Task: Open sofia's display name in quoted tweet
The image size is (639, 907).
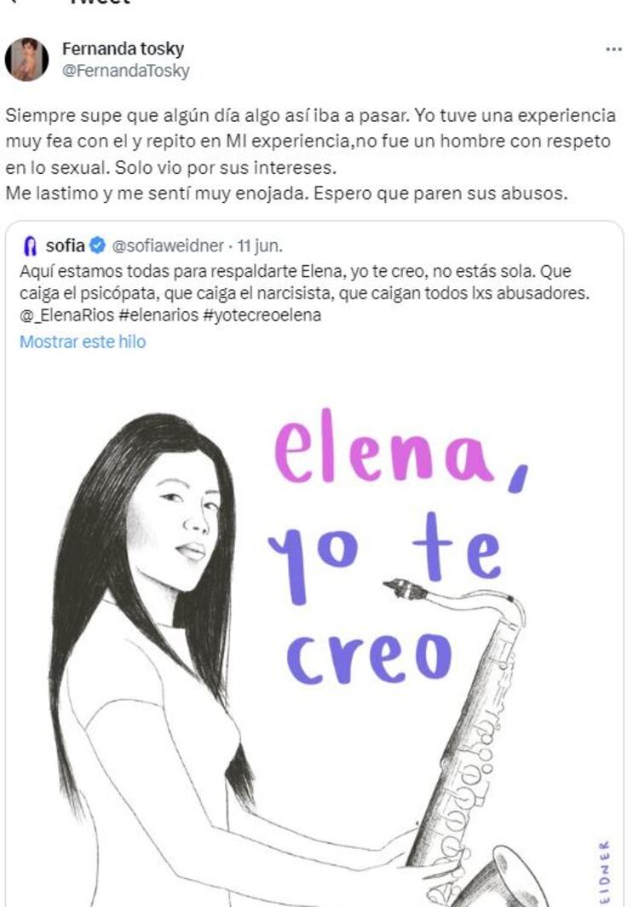Action: click(65, 246)
